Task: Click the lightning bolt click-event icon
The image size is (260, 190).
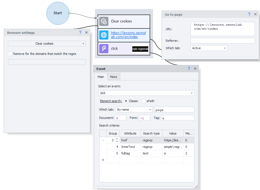Action: 104,49
